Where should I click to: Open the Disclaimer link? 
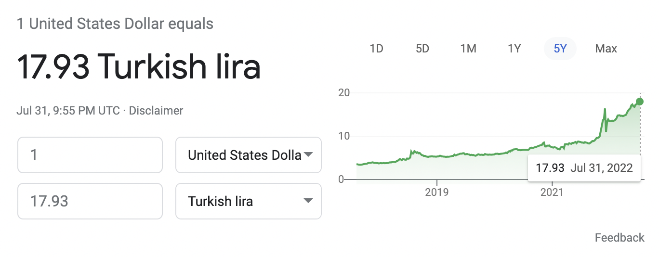pyautogui.click(x=156, y=111)
